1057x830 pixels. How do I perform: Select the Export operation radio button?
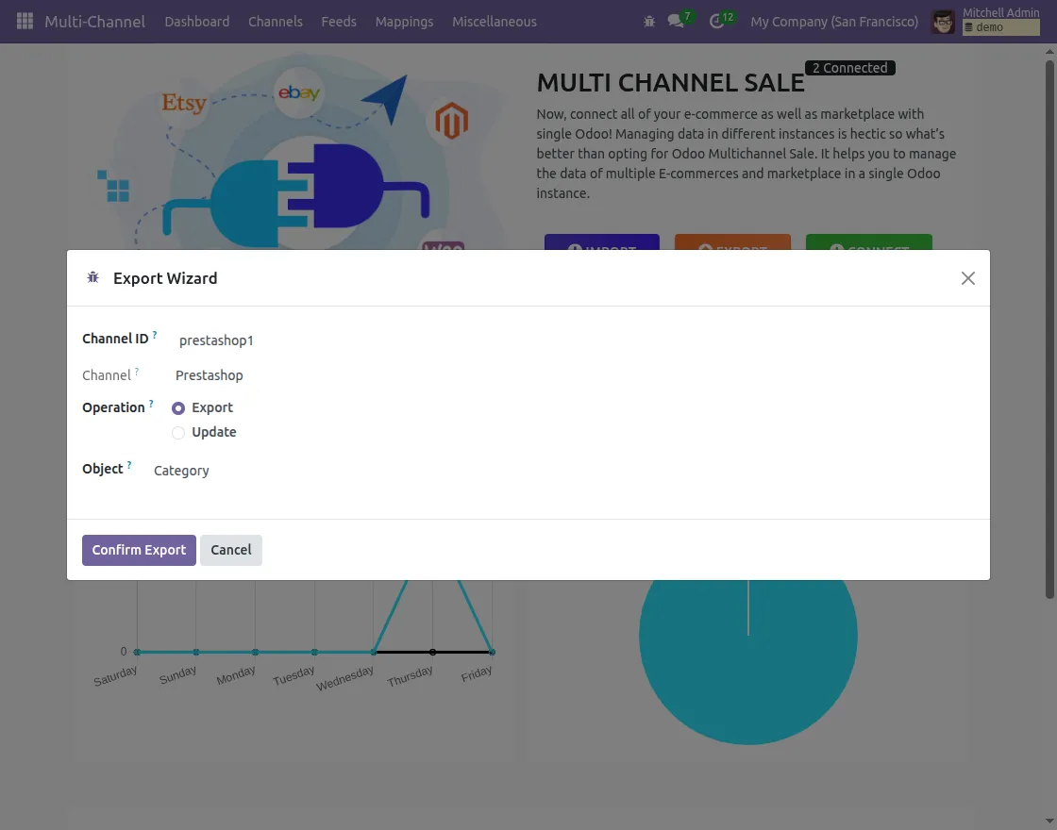pyautogui.click(x=178, y=408)
